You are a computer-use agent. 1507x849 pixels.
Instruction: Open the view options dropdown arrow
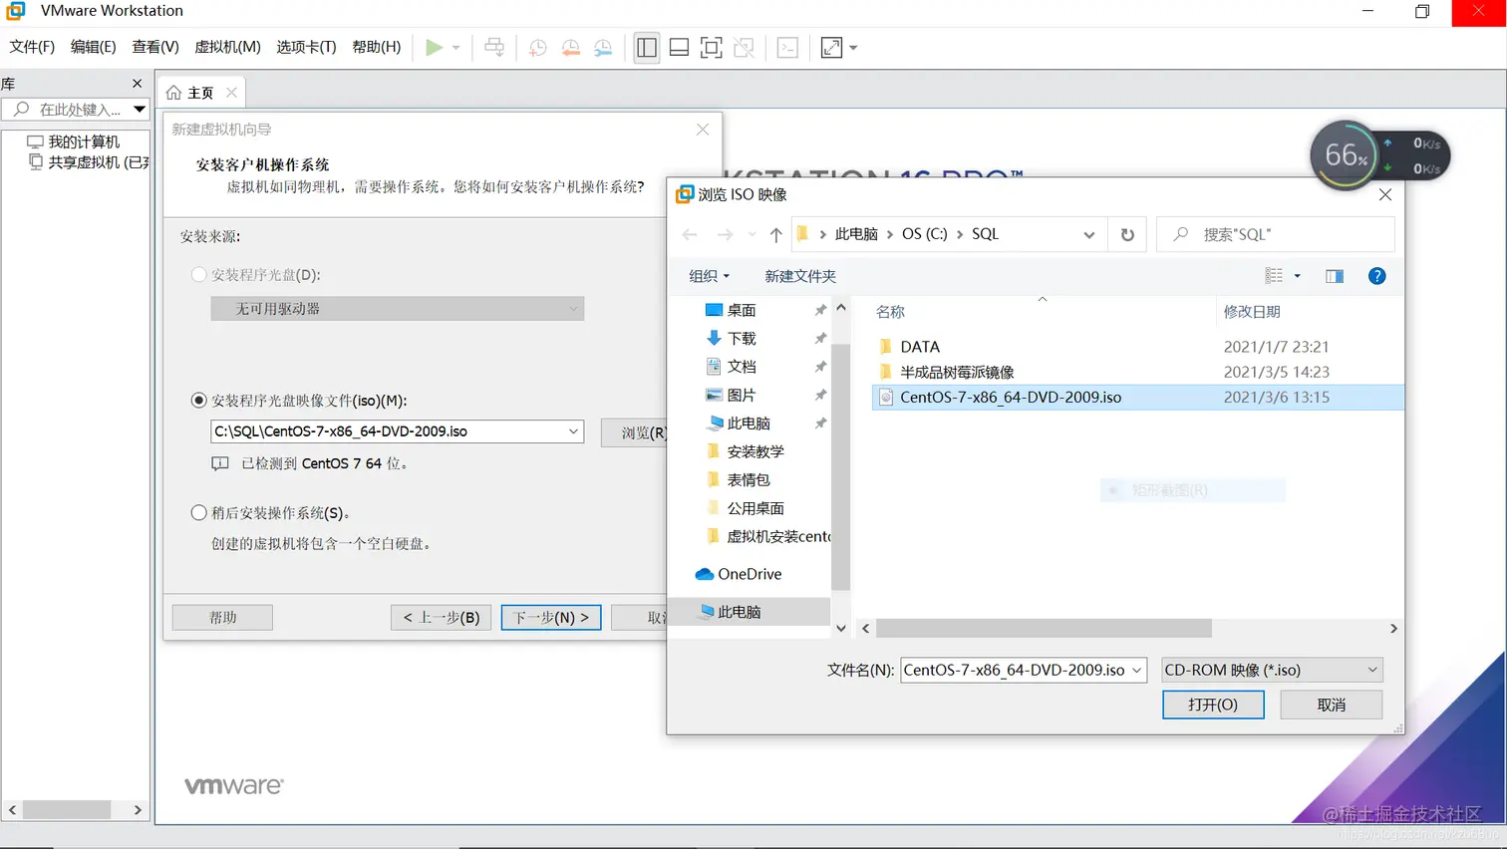coord(1297,276)
